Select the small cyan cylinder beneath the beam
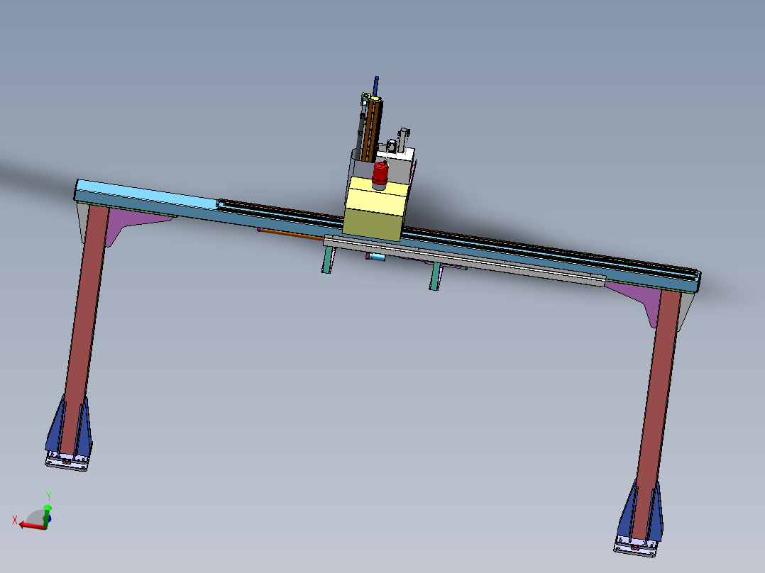Screen dimensions: 765x573 click(x=376, y=257)
